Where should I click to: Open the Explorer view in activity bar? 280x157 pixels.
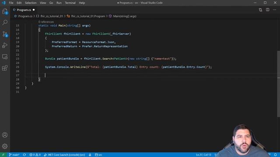(x=5, y=11)
